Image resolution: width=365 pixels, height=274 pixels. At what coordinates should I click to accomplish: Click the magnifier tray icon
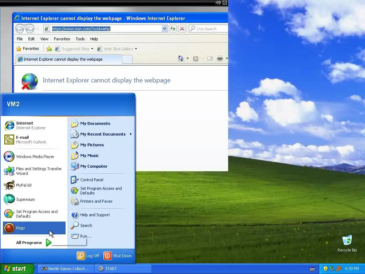339,269
